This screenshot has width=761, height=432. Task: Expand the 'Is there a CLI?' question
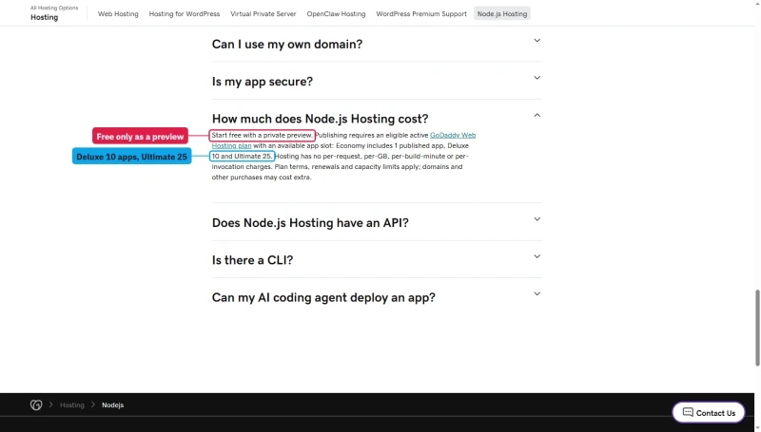[x=377, y=260]
